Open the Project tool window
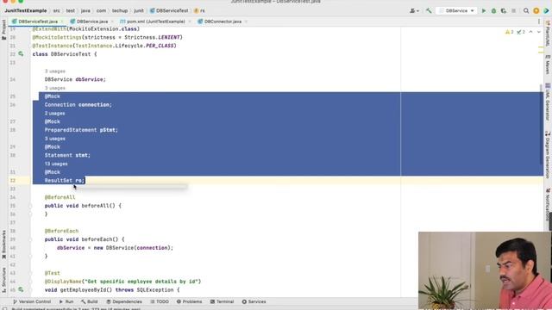552x310 pixels. [3, 29]
